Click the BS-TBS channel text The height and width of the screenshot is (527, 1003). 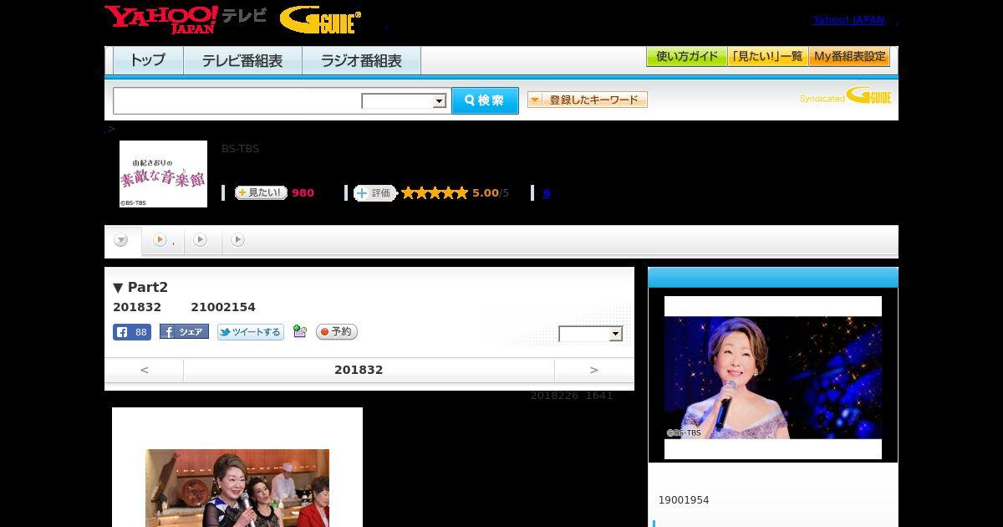point(240,149)
